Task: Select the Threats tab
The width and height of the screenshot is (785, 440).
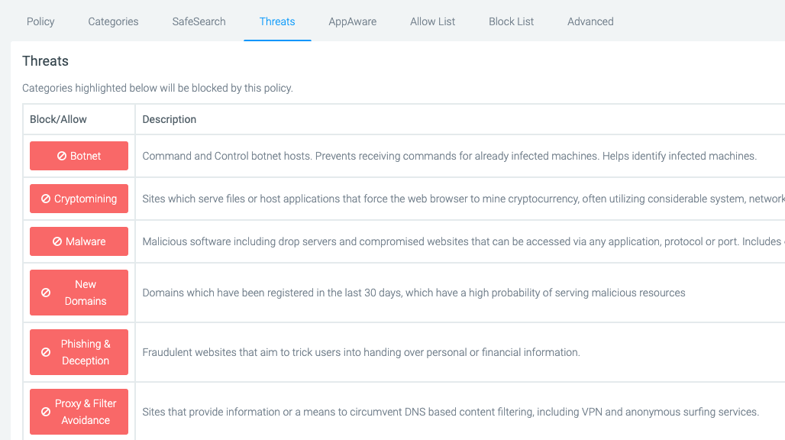Action: click(277, 21)
